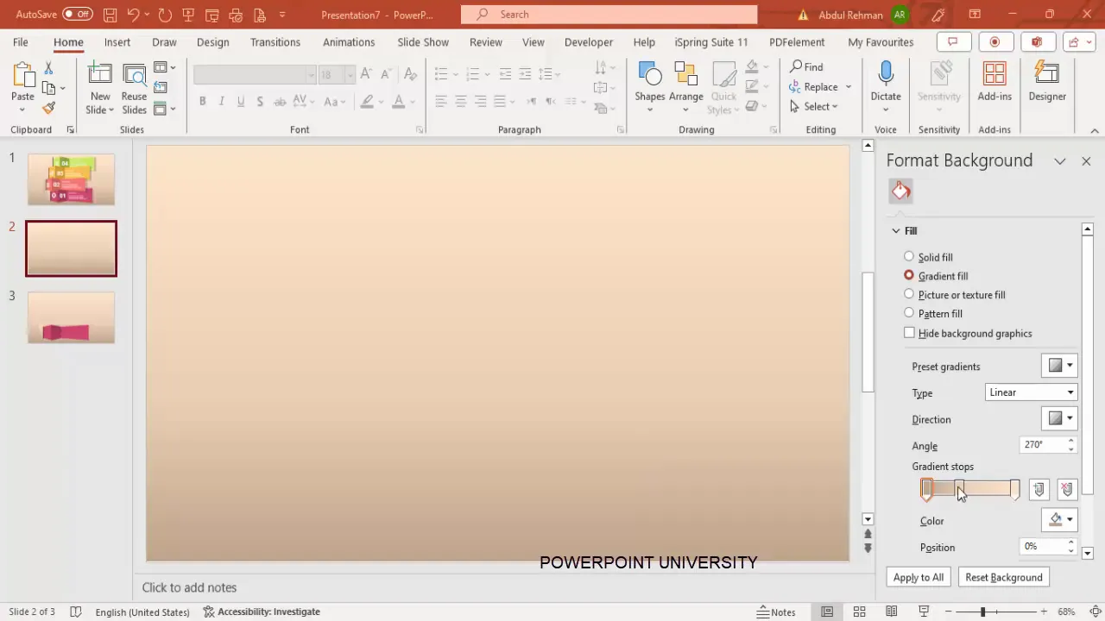Select slide 3 thumbnail
The height and width of the screenshot is (621, 1105).
[x=71, y=317]
